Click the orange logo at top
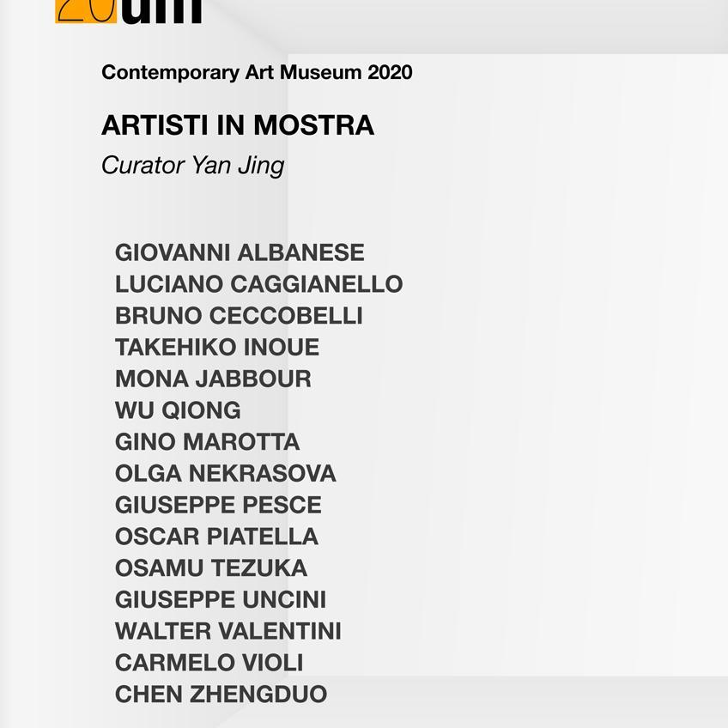This screenshot has width=728, height=728. click(86, 11)
